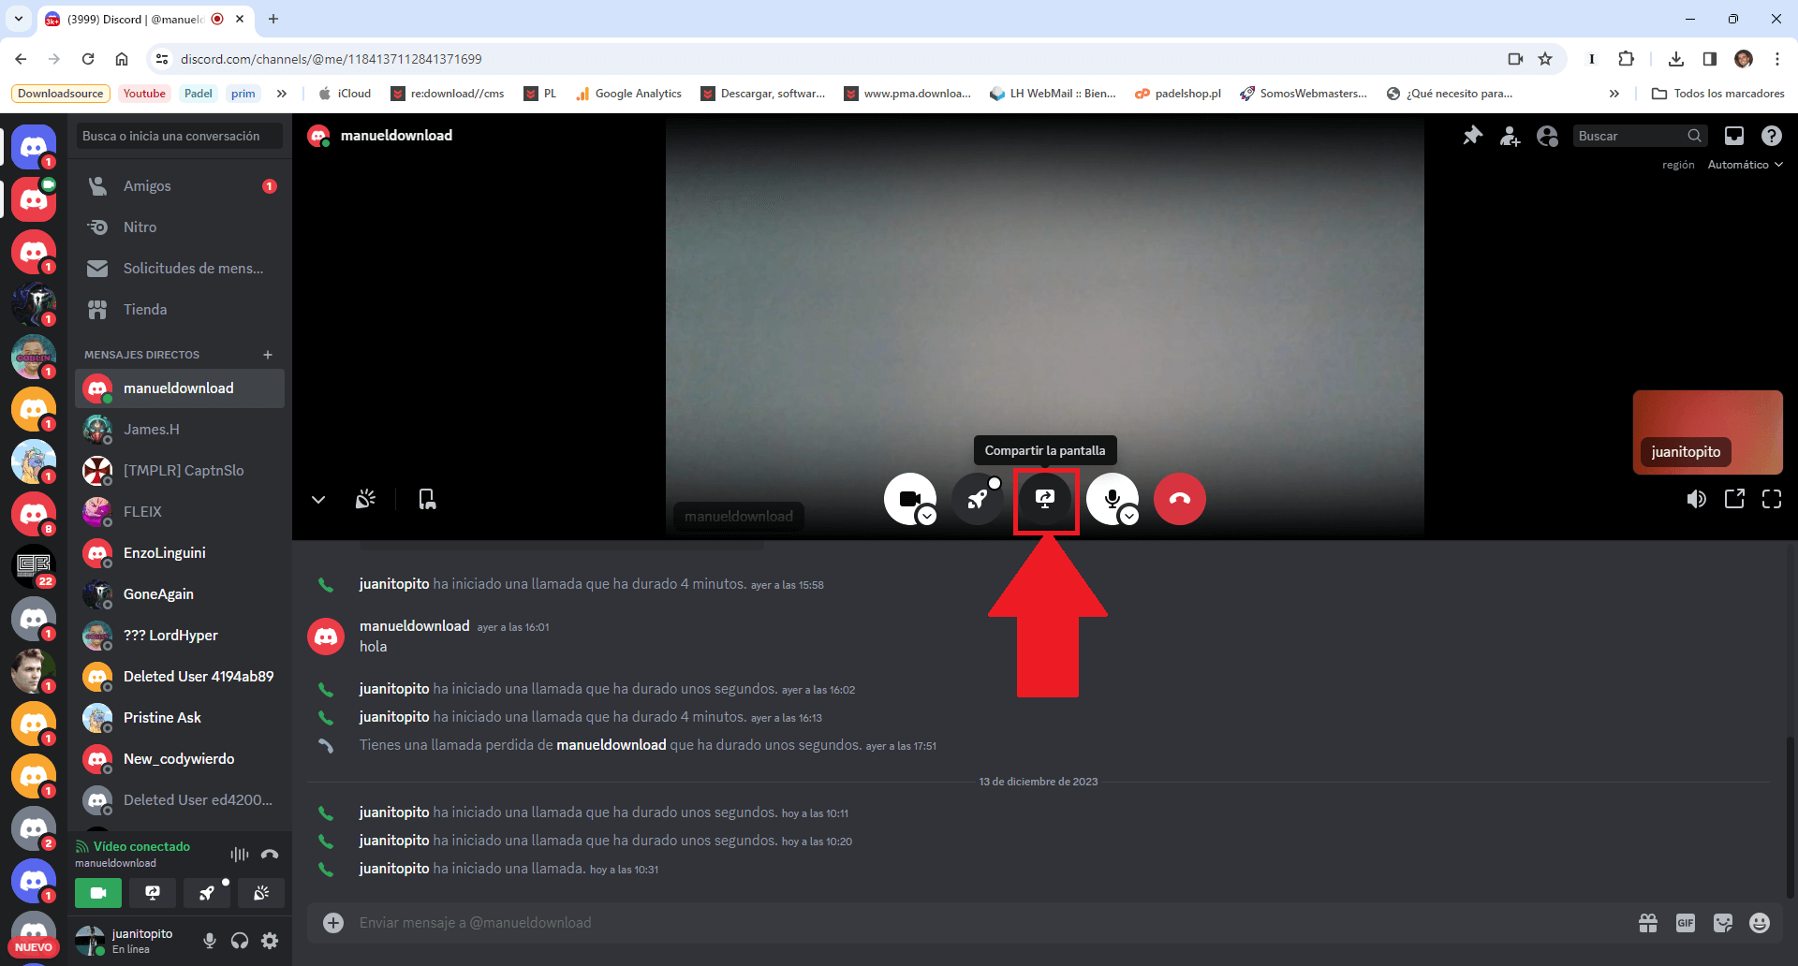Viewport: 1798px width, 966px height.
Task: Open the New_codywierdo conversation
Action: [180, 759]
